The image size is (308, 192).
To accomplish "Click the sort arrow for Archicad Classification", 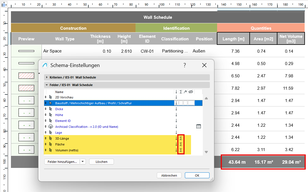I will (x=176, y=127).
